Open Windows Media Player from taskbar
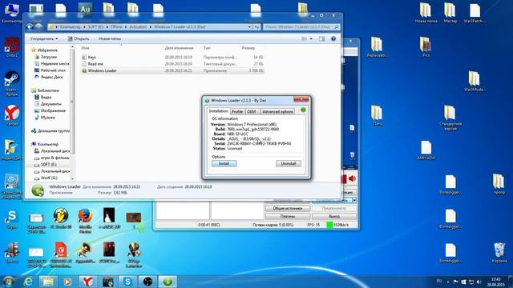 (67, 282)
